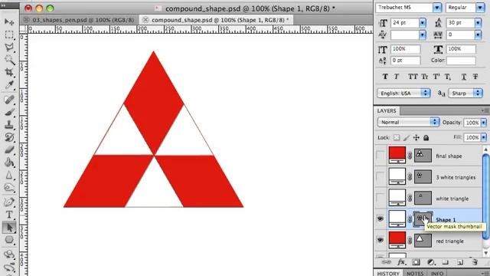Screen dimensions: 490x276
Task: Open the font family dropdown
Action: (437, 8)
